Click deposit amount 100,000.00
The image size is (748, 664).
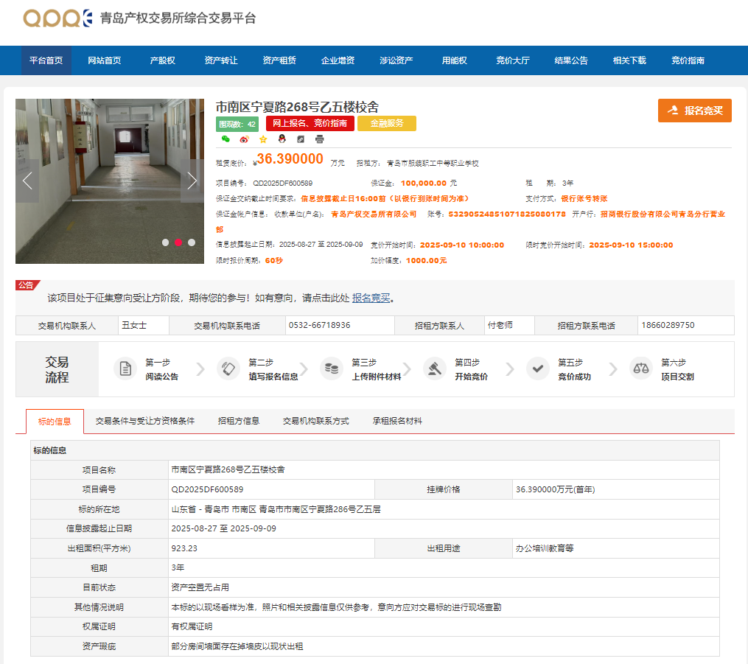click(x=424, y=184)
